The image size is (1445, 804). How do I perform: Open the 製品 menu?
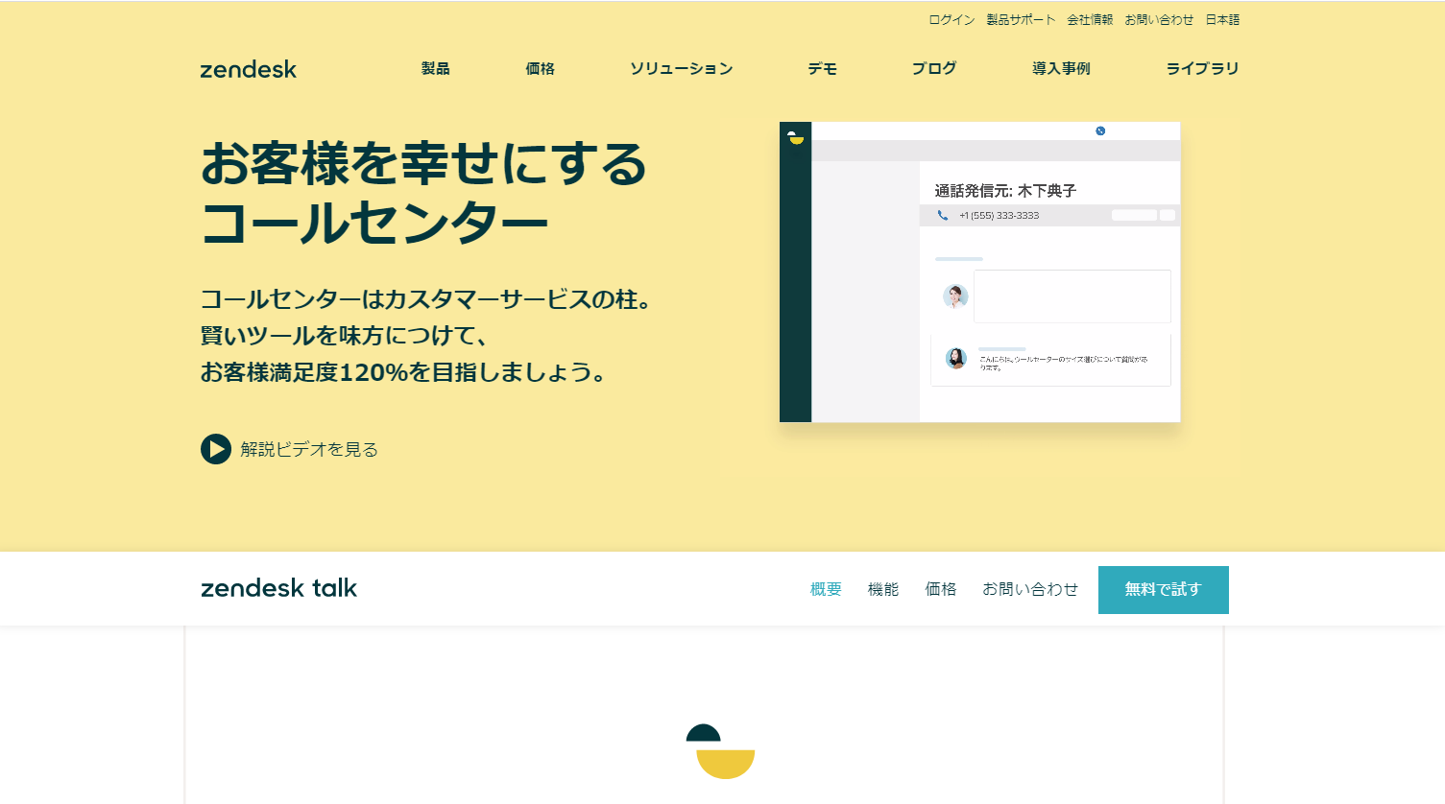pos(435,68)
